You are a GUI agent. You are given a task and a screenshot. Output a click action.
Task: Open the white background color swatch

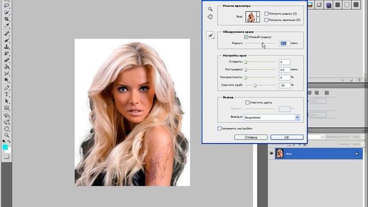coord(9,150)
